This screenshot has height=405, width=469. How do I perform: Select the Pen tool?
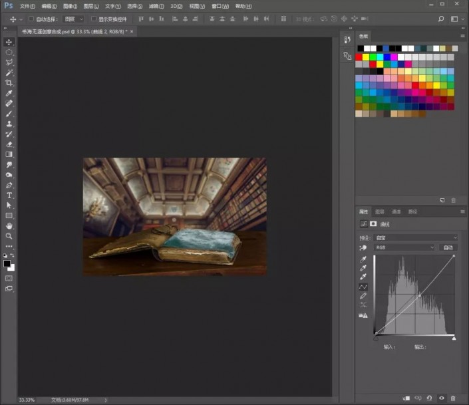point(9,185)
